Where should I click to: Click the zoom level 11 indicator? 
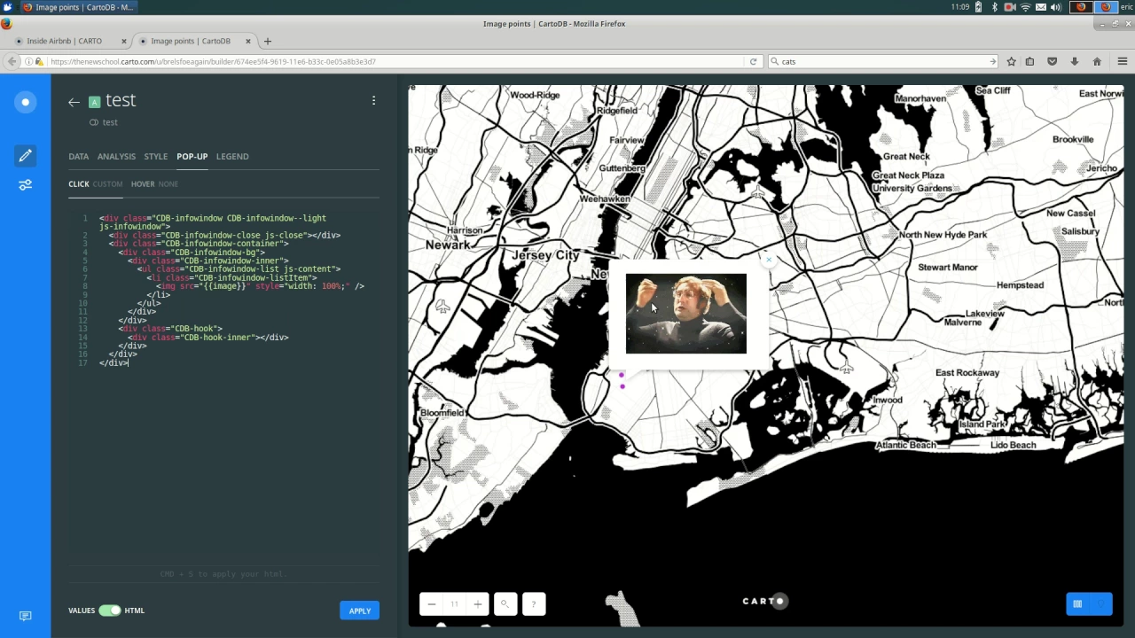click(454, 604)
